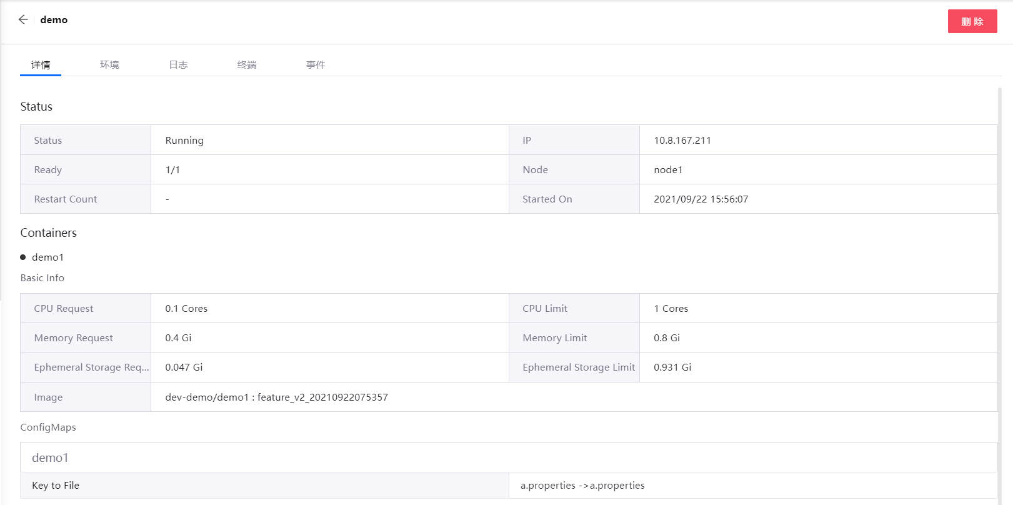1013x505 pixels.
Task: Click the demo1 ConfigMap panel header
Action: (x=50, y=457)
